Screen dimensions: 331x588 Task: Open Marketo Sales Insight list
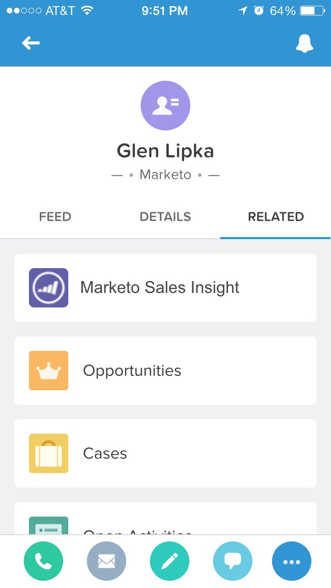coord(159,288)
